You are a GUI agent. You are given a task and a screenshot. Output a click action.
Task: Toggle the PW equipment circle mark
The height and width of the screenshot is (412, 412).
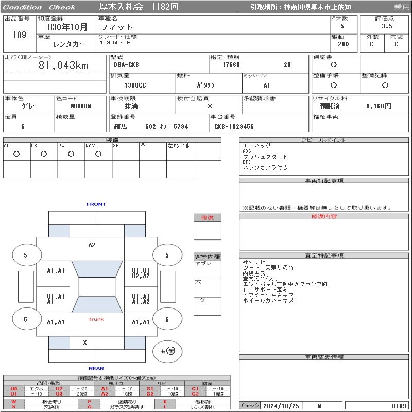point(71,153)
